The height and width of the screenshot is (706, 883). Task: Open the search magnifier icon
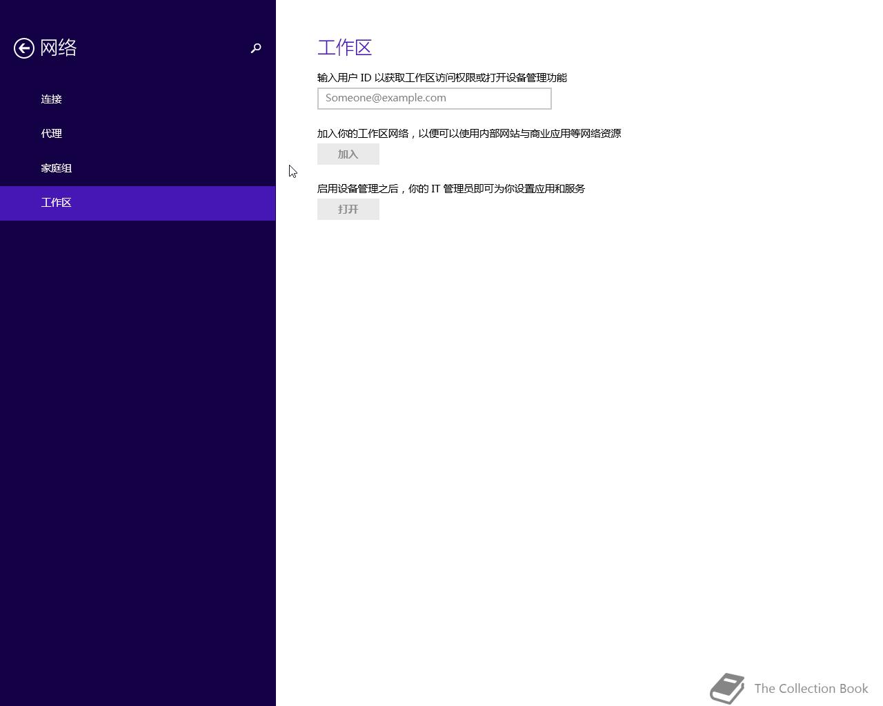(x=256, y=48)
